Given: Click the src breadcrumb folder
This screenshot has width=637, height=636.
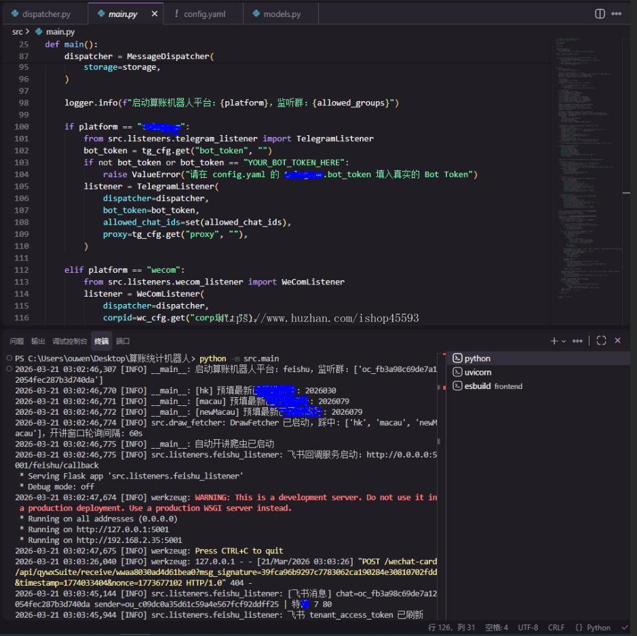Looking at the screenshot, I should pyautogui.click(x=17, y=32).
